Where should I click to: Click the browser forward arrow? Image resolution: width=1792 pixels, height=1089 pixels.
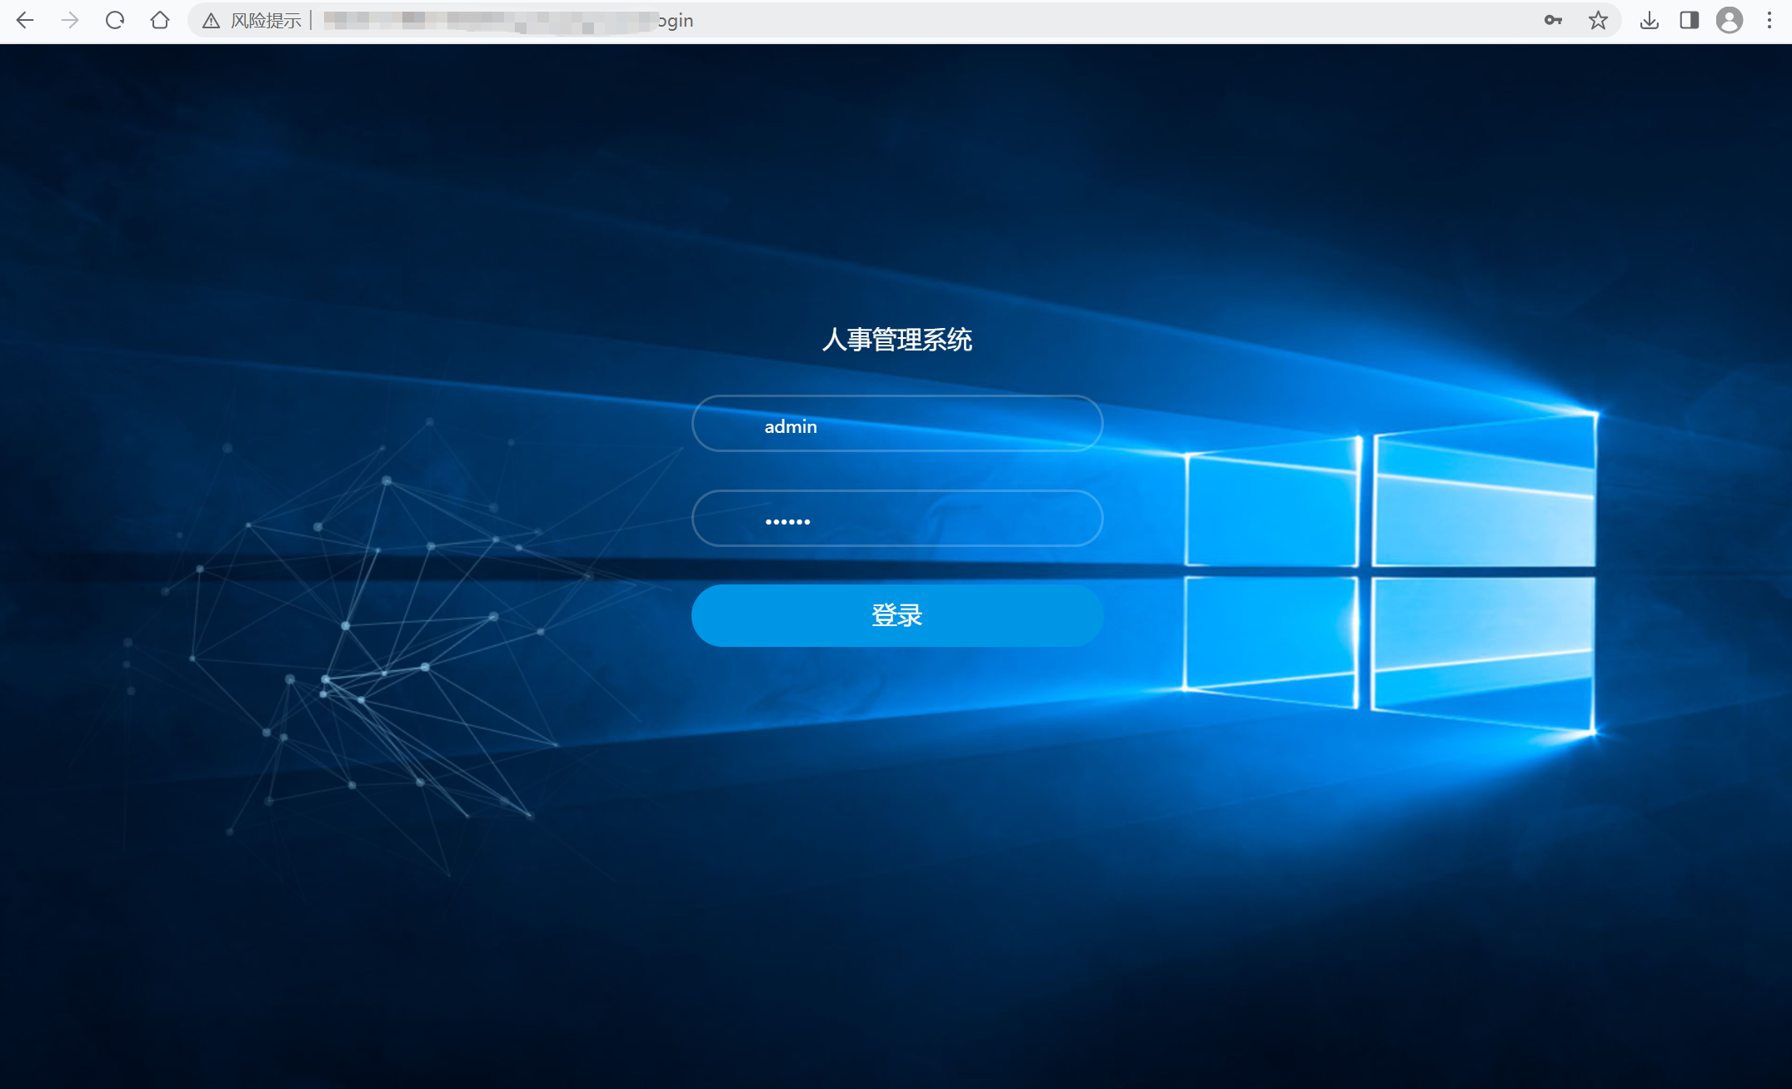coord(70,20)
